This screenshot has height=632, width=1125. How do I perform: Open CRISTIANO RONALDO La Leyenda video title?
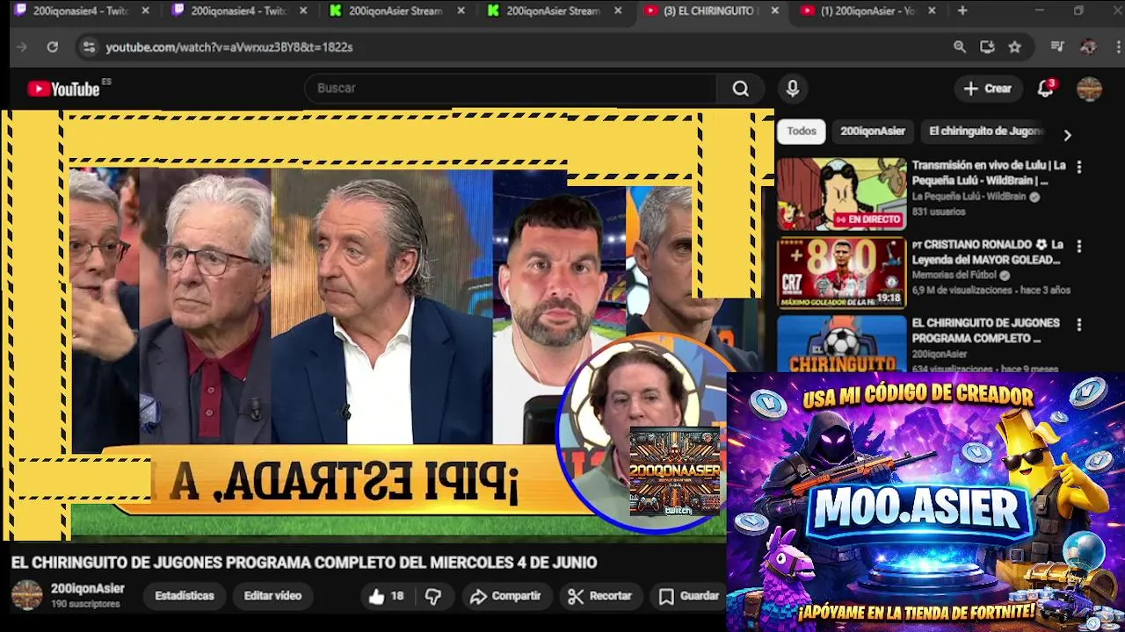click(x=987, y=252)
